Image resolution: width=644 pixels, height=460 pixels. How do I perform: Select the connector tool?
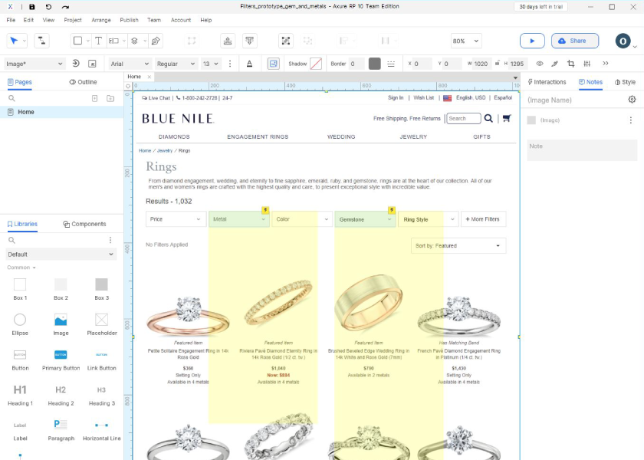point(41,41)
